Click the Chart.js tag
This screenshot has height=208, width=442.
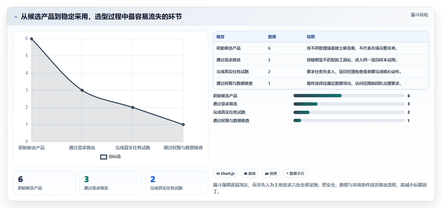225,173
